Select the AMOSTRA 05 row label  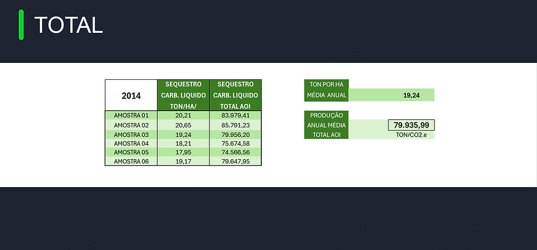[x=131, y=152]
